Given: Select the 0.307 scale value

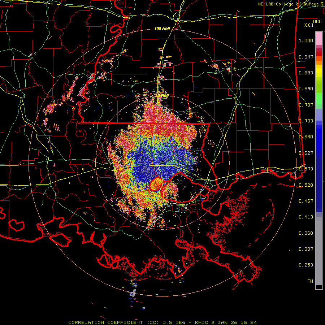Looking at the screenshot, I should coord(306,249).
